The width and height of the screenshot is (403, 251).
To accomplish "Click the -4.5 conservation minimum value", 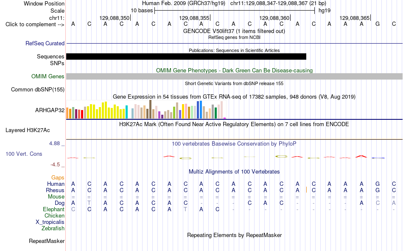I will [55, 164].
